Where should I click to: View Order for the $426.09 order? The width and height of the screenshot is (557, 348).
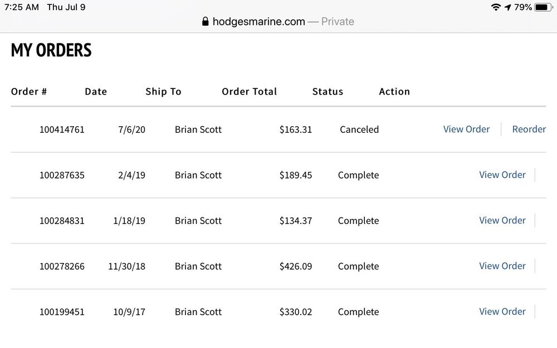point(502,266)
